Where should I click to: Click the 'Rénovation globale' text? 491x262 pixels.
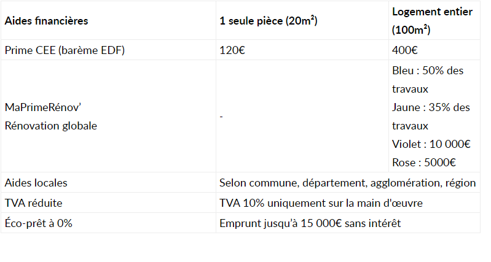tap(51, 126)
